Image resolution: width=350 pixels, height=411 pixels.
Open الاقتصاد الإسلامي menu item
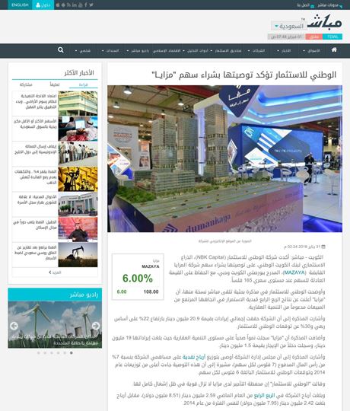click(x=167, y=50)
